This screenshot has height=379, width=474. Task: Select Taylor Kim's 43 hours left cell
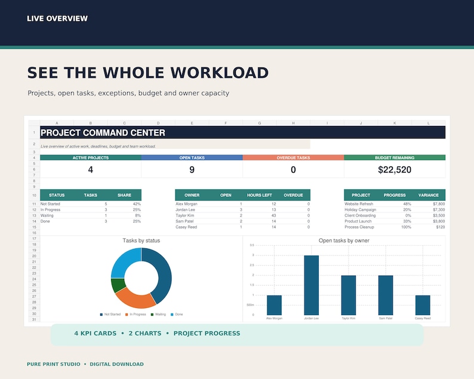coord(259,215)
